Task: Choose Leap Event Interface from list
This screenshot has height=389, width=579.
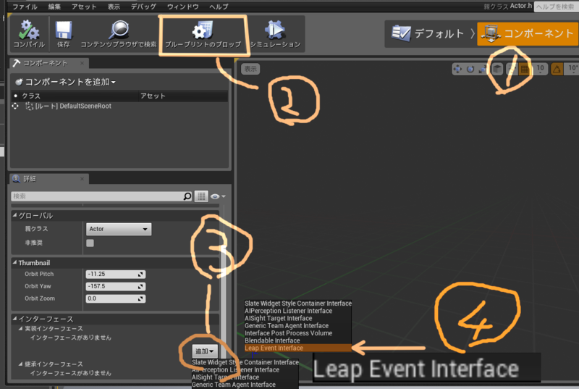Action: pyautogui.click(x=297, y=348)
